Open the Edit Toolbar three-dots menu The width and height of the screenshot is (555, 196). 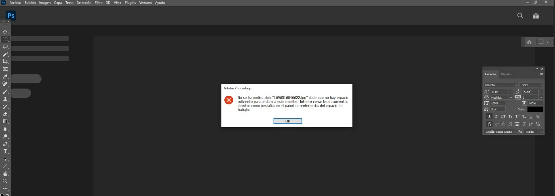(5, 188)
